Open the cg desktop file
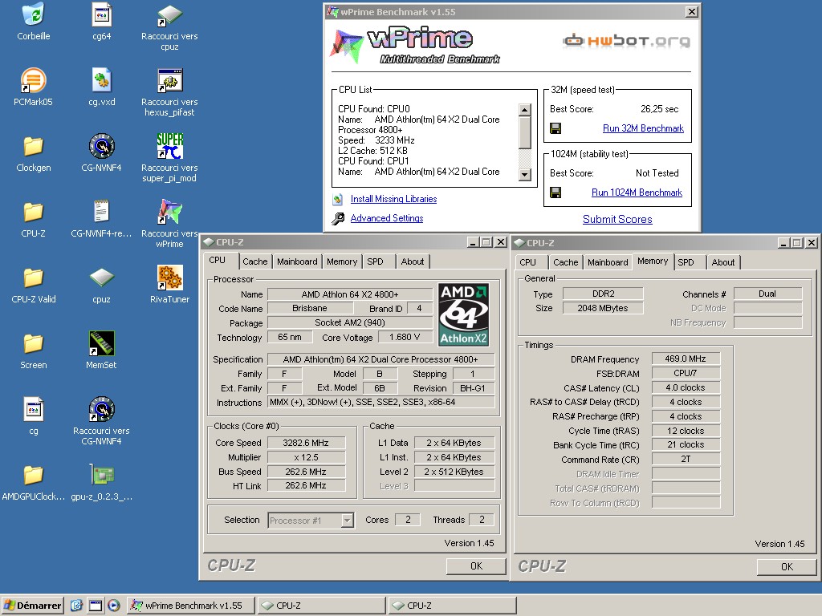 pos(34,410)
